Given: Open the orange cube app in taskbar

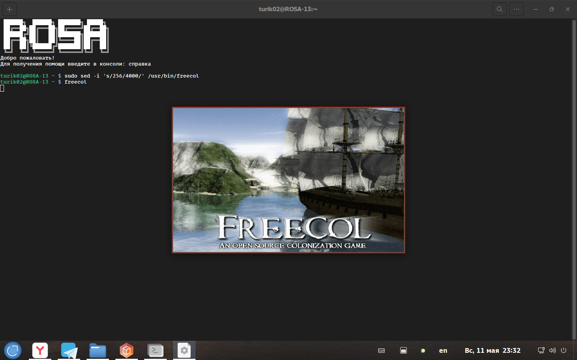Looking at the screenshot, I should [x=127, y=350].
